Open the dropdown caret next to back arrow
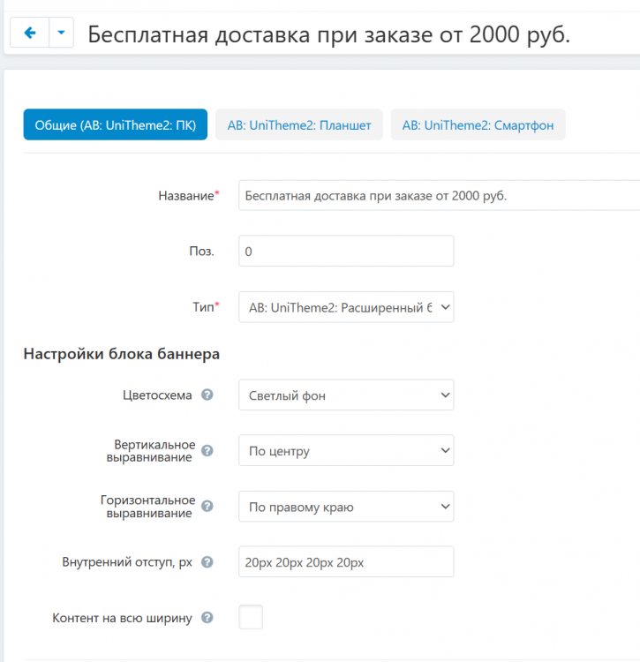The height and width of the screenshot is (662, 640). [x=60, y=34]
